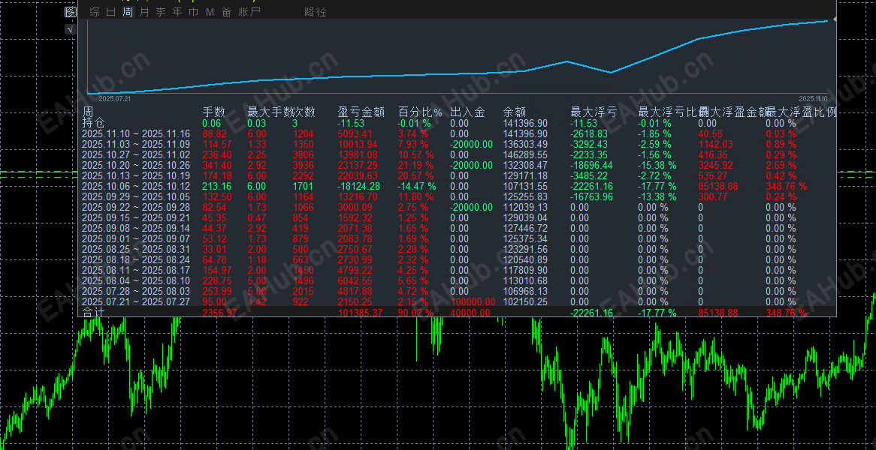Open the 综 summary tab
This screenshot has width=876, height=450.
95,12
